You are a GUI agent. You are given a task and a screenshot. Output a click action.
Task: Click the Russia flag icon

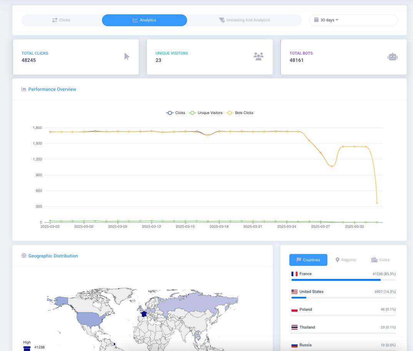coord(295,345)
